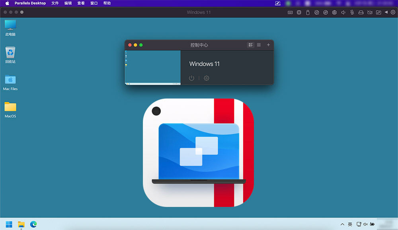Click the battery tray icon
The image size is (398, 230).
(x=373, y=224)
